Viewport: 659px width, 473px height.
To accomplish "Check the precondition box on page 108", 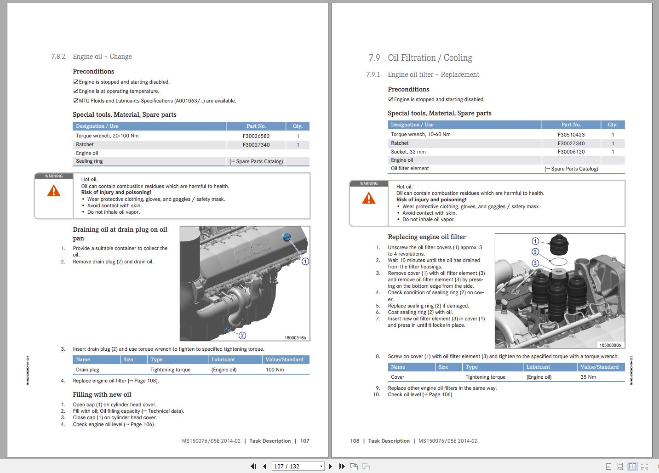I will pos(391,99).
